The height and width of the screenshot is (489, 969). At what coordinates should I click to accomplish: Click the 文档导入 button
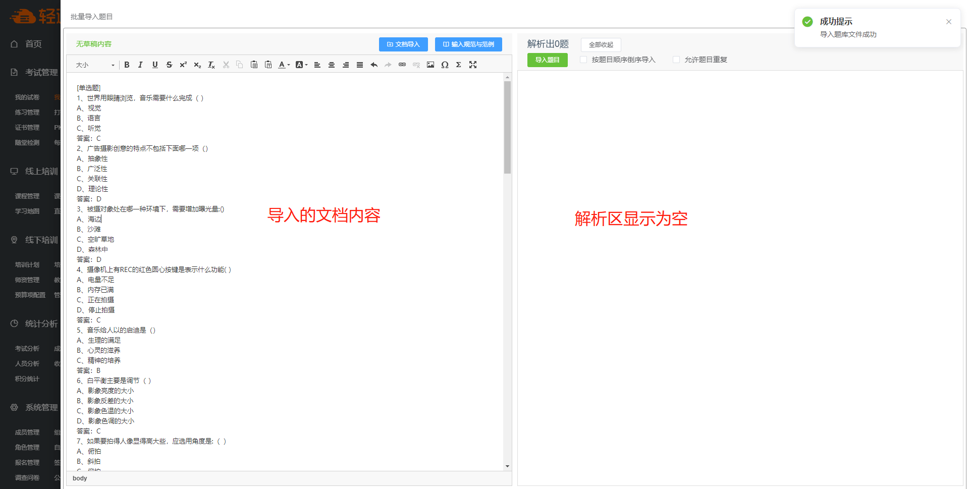pos(403,44)
